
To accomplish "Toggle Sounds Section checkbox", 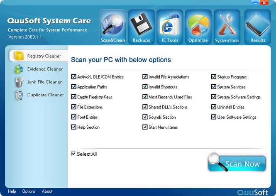I will 145,117.
